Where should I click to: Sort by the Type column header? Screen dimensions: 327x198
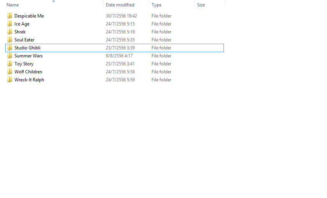156,5
